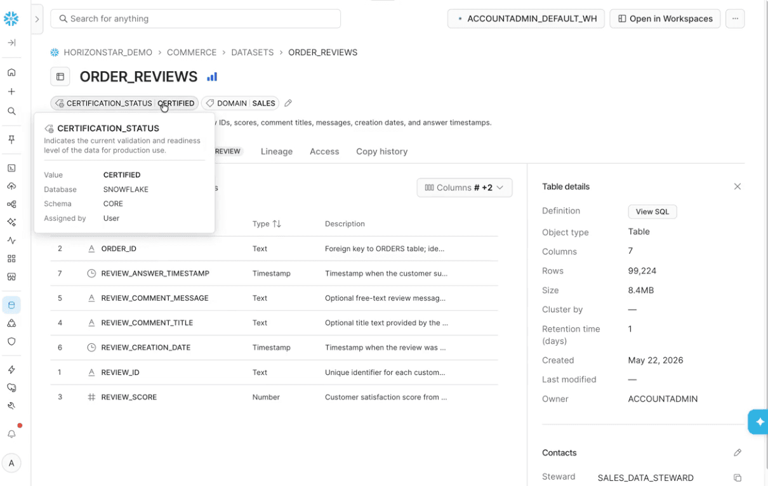
Task: Focus the 'Search for anything' field
Action: tap(195, 18)
